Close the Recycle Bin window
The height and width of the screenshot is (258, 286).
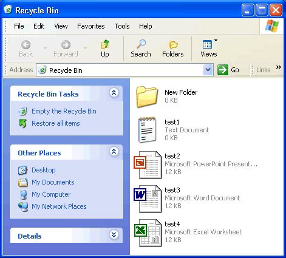tap(276, 10)
